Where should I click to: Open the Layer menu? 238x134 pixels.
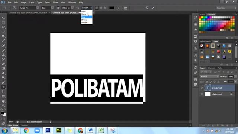point(32,3)
